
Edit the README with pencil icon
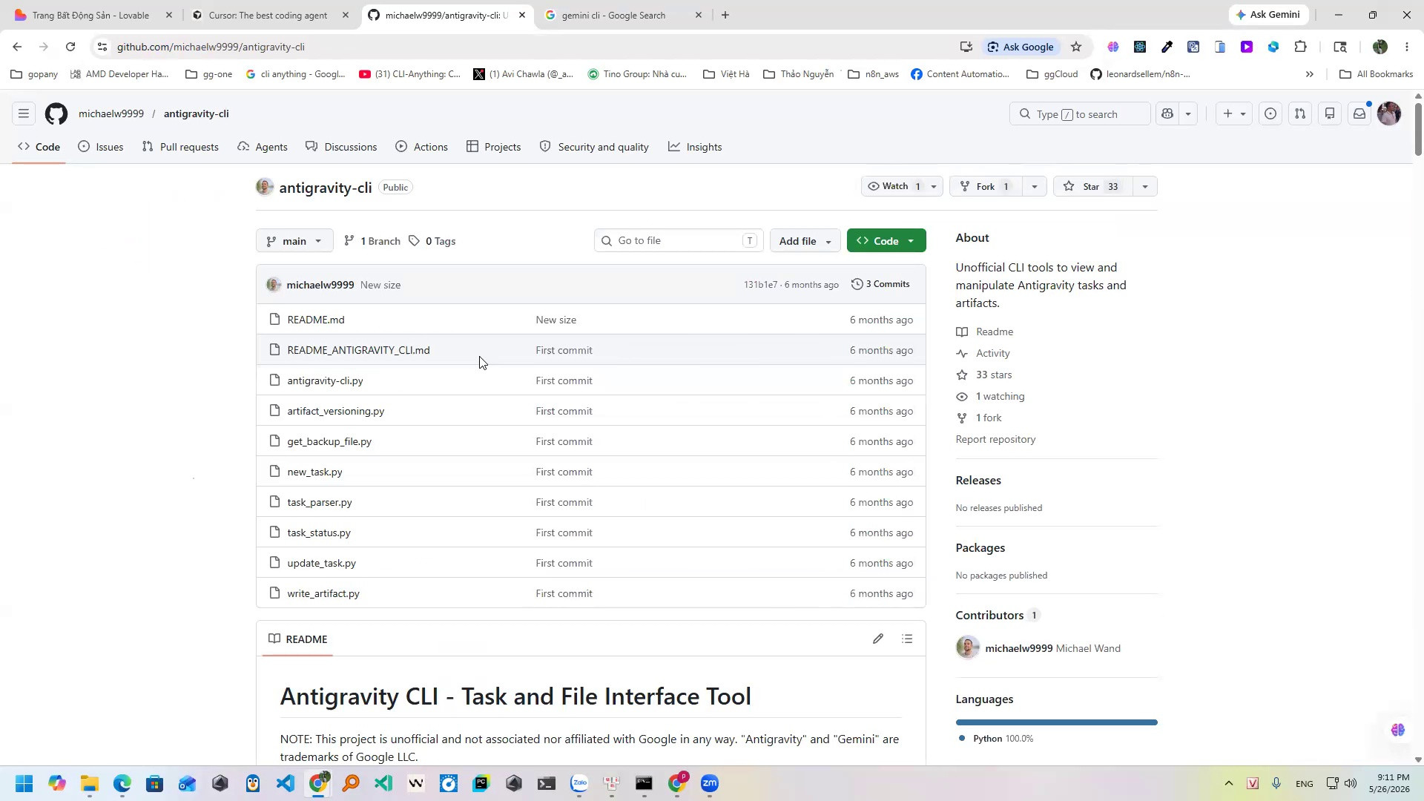pyautogui.click(x=878, y=639)
